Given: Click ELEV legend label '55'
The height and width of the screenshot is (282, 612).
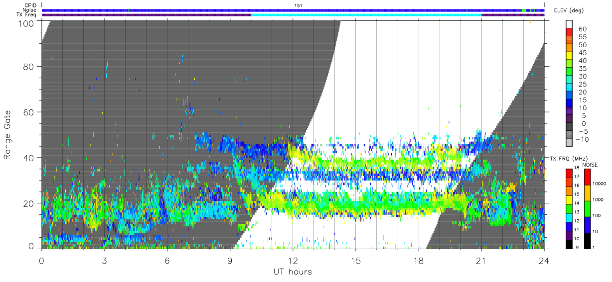Looking at the screenshot, I should click(x=583, y=37).
